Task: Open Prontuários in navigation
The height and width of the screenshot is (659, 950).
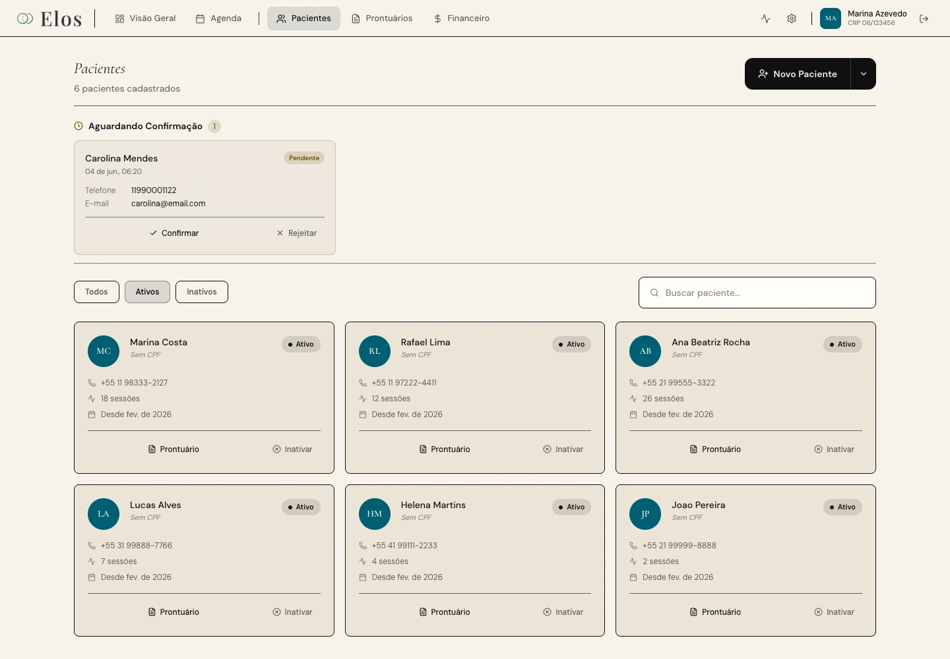Action: [382, 18]
